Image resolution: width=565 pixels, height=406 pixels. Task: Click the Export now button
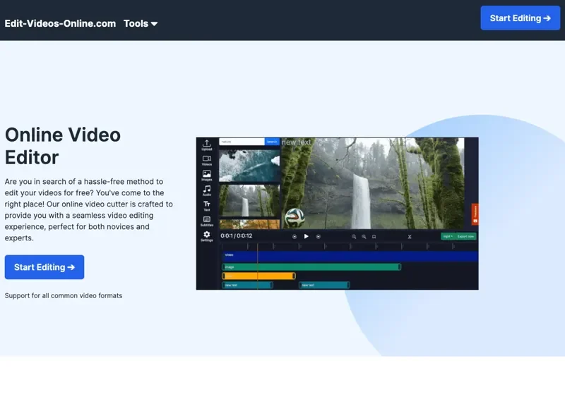[465, 237]
